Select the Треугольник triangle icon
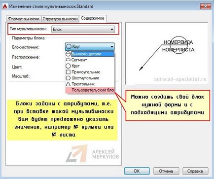Image resolution: width=214 pixels, height=179 pixels. click(68, 84)
